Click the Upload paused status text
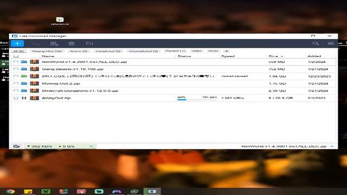Image resolution: width=347 pixels, height=195 pixels. click(x=234, y=76)
